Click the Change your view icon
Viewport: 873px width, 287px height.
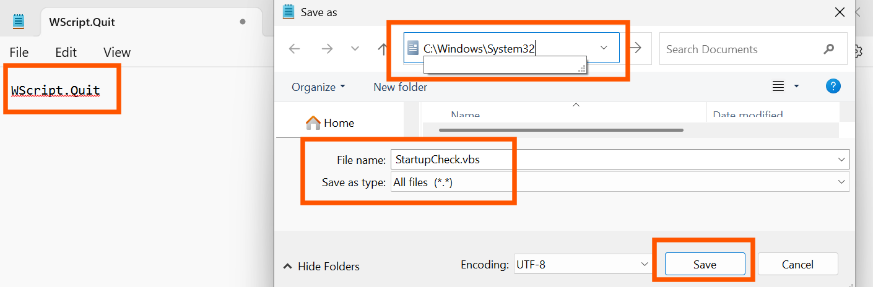pos(778,87)
